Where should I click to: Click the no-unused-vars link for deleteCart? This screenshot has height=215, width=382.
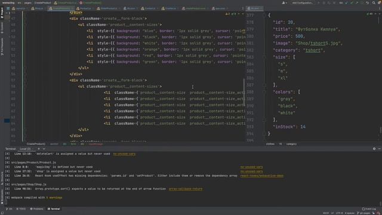[124, 154]
